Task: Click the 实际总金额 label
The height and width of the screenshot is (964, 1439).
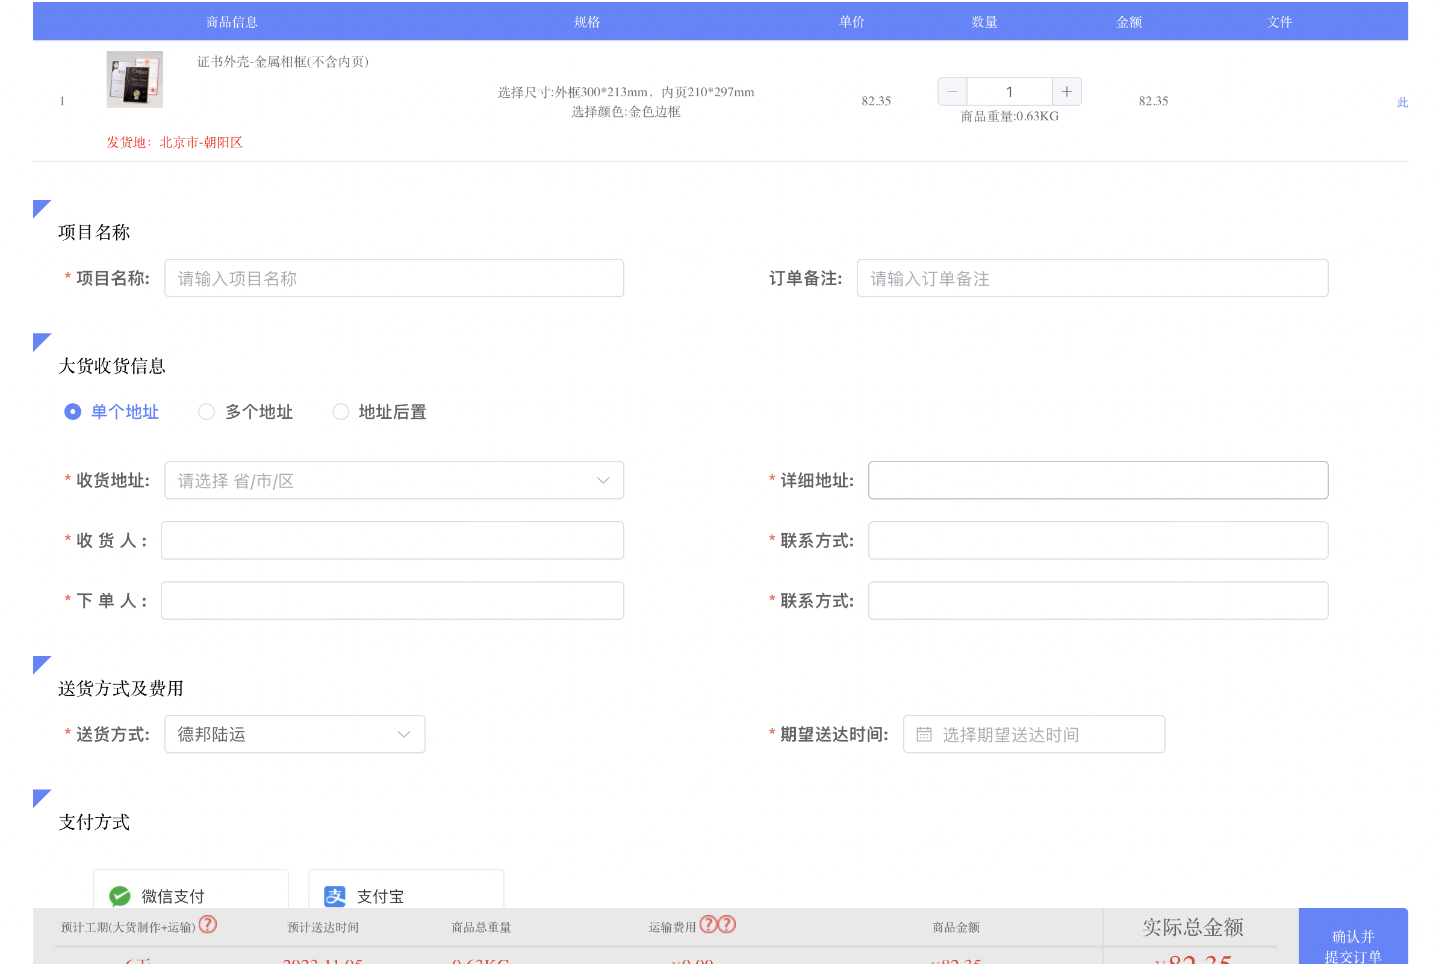Action: pos(1192,927)
